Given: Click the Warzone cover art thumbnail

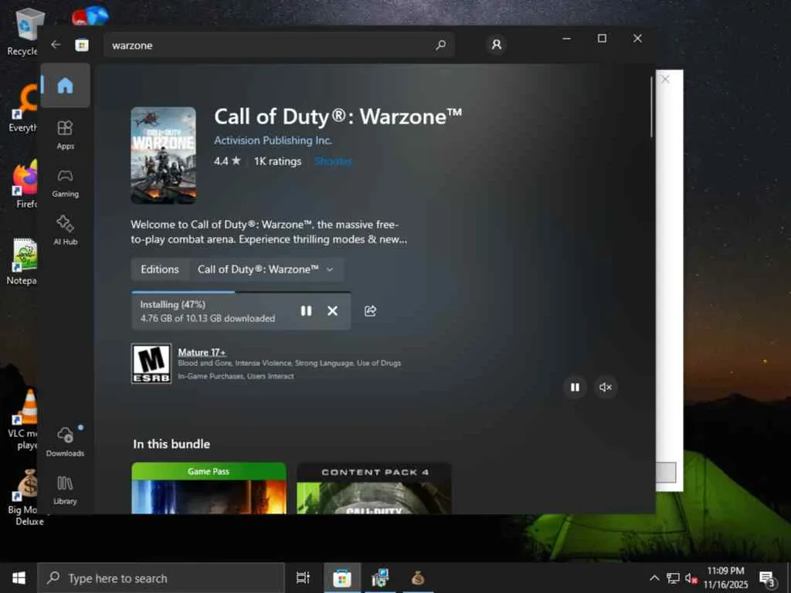Looking at the screenshot, I should pyautogui.click(x=164, y=155).
